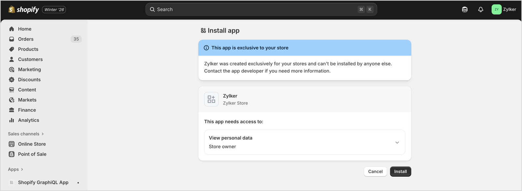Click the Zylker app icon placeholder

tap(211, 99)
